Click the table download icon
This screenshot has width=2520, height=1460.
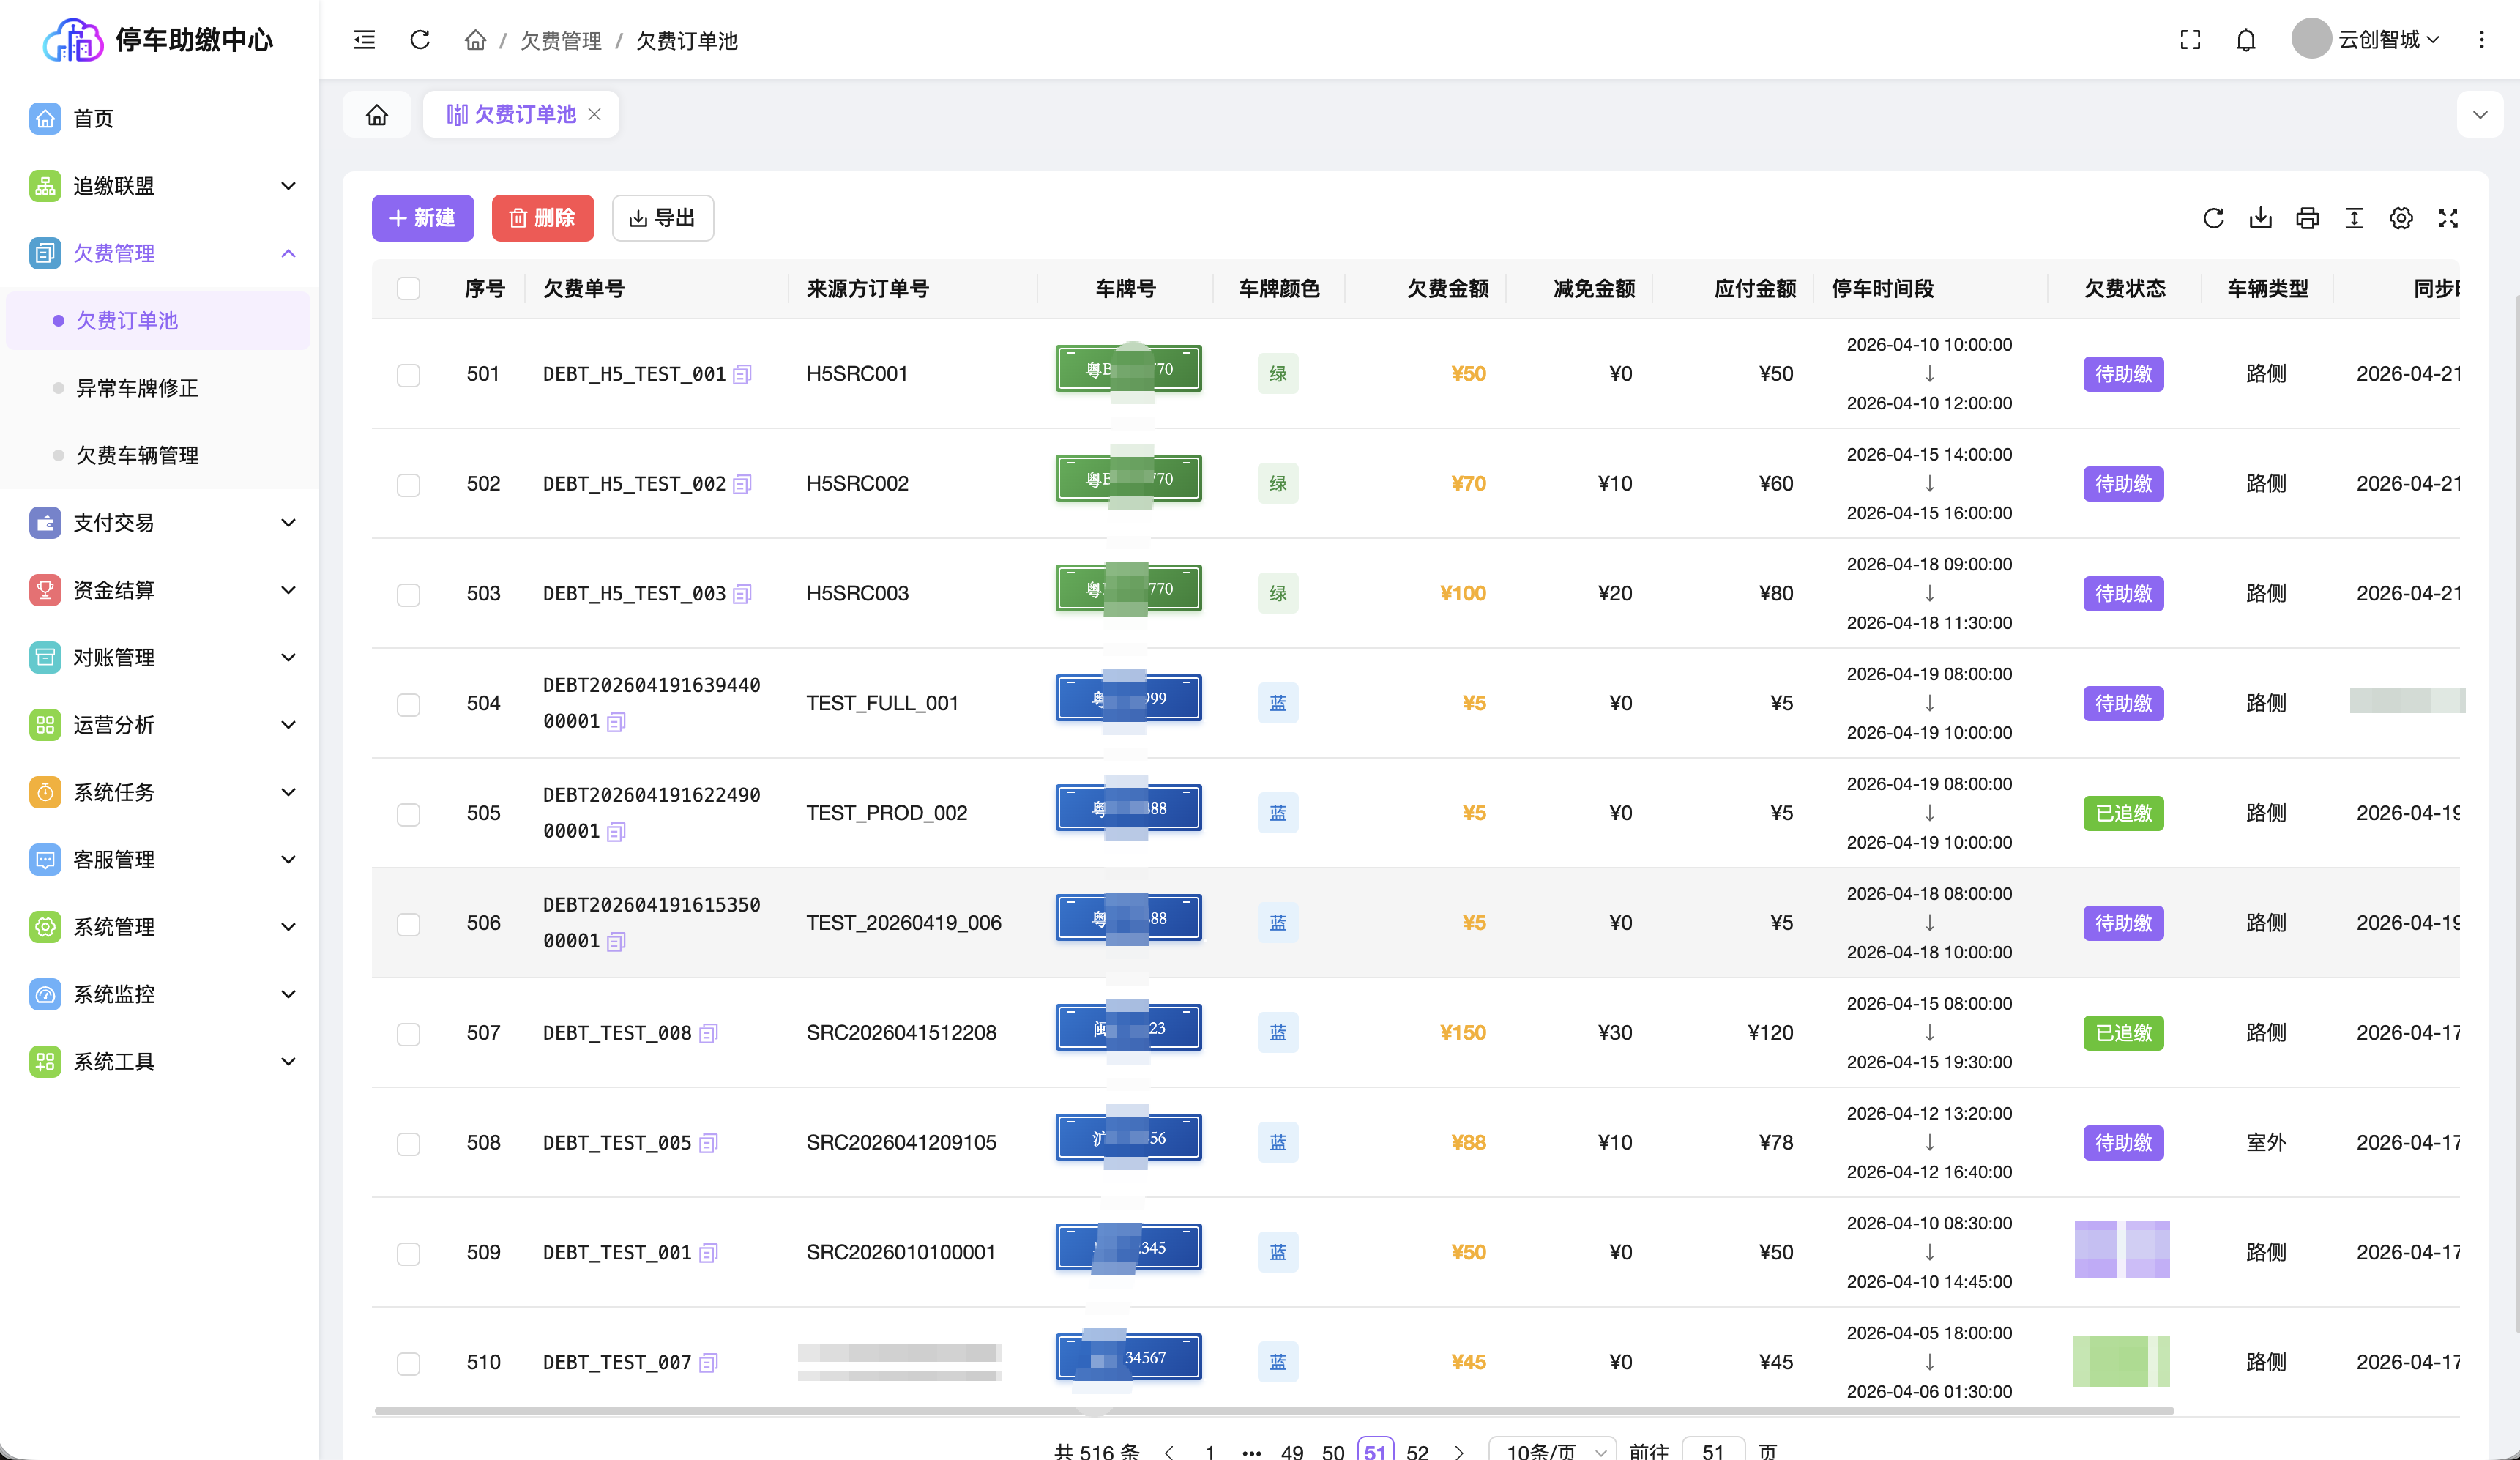tap(2260, 218)
